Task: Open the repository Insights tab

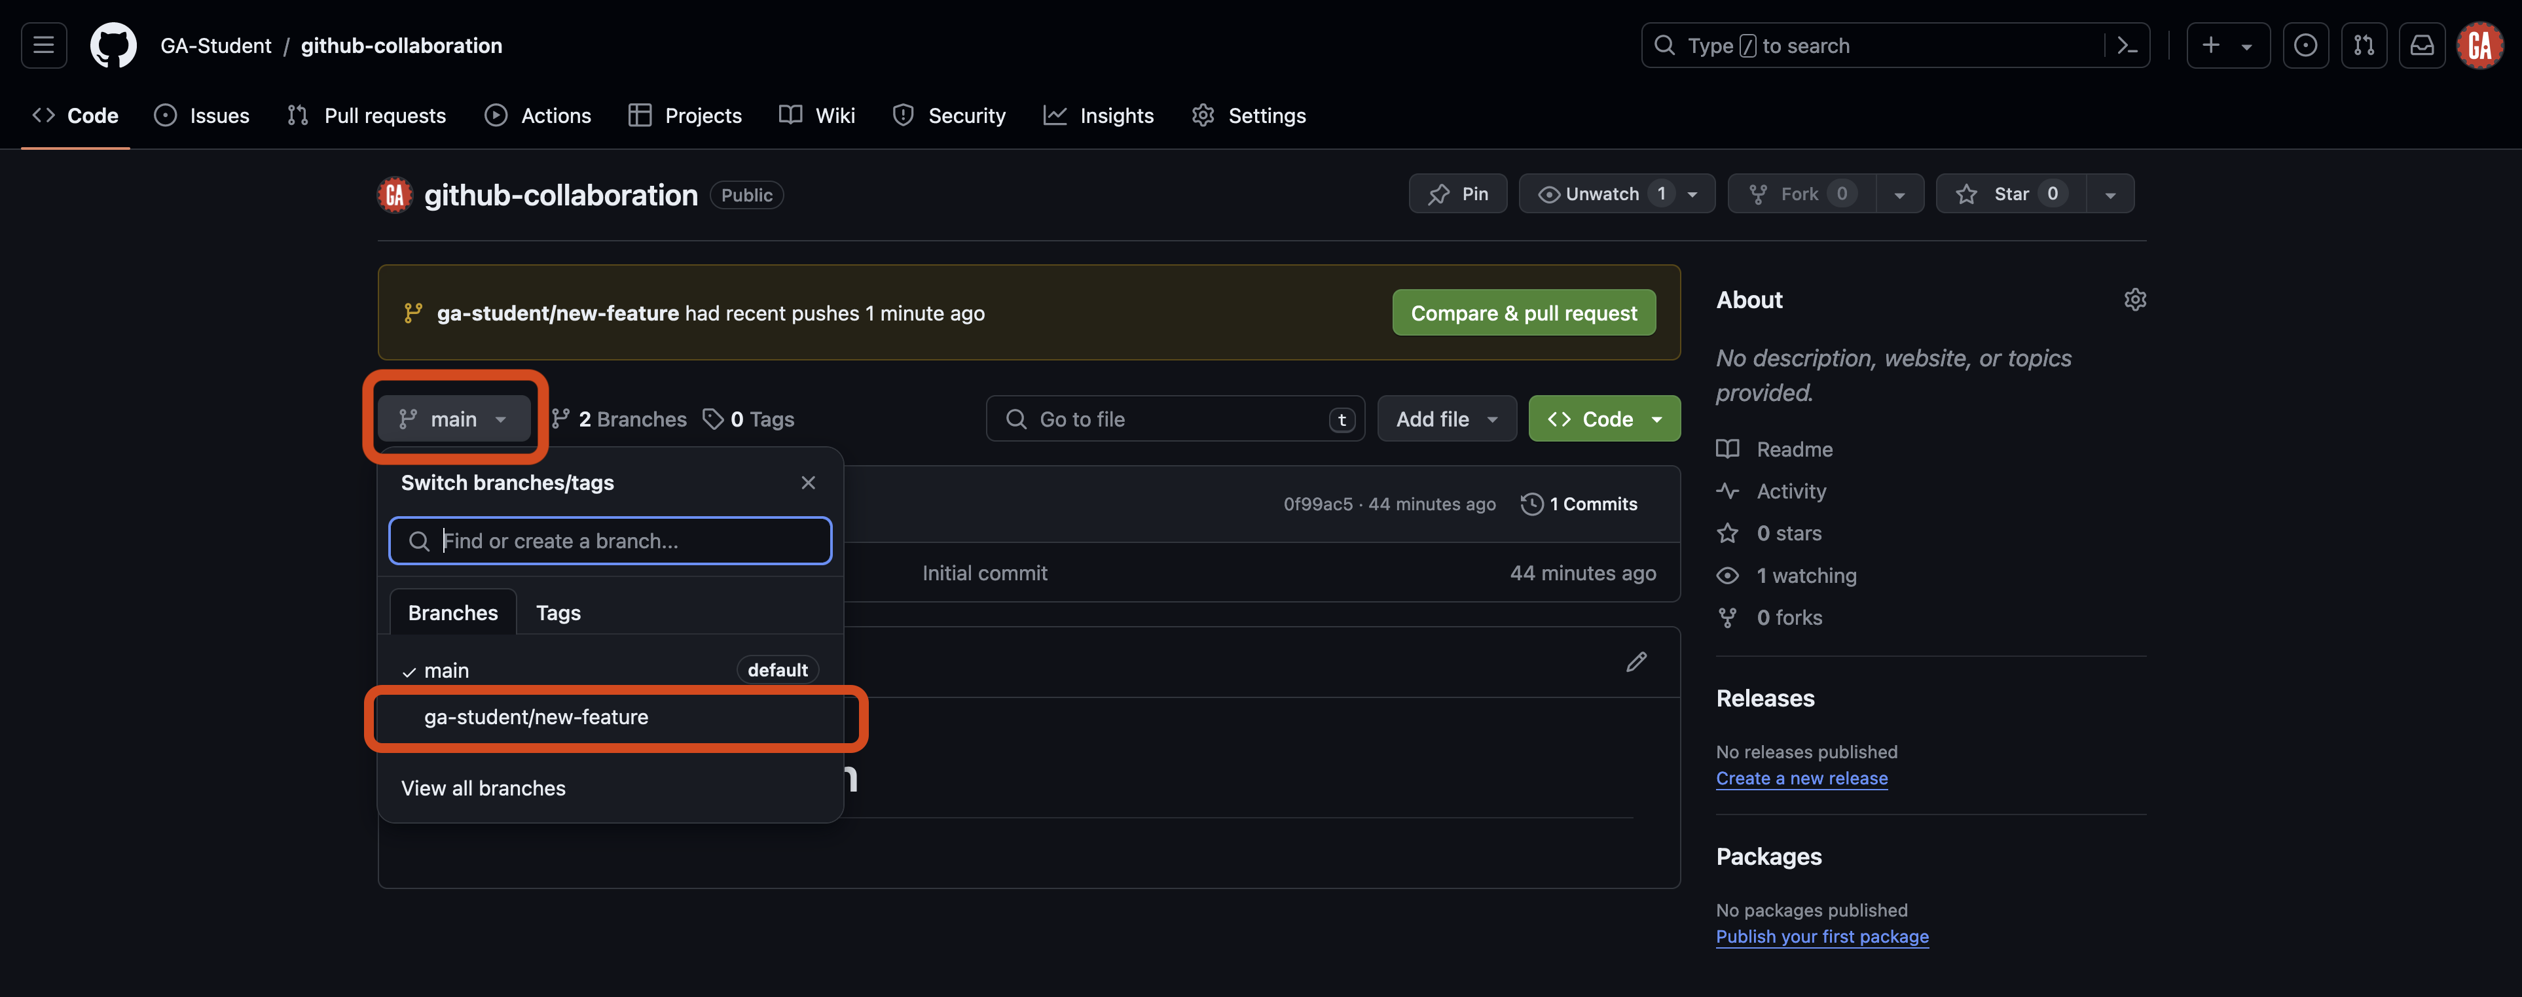Action: 1099,114
